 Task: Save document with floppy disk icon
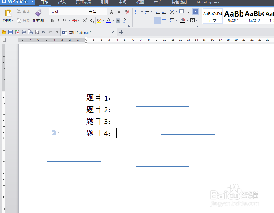click(10, 32)
